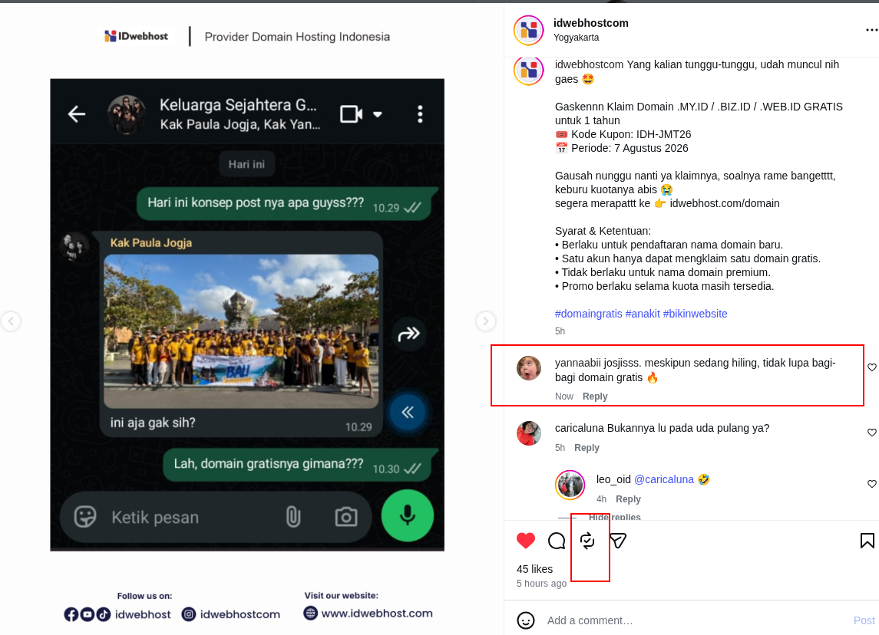
Task: Open the three-dot more options menu
Action: 871,30
